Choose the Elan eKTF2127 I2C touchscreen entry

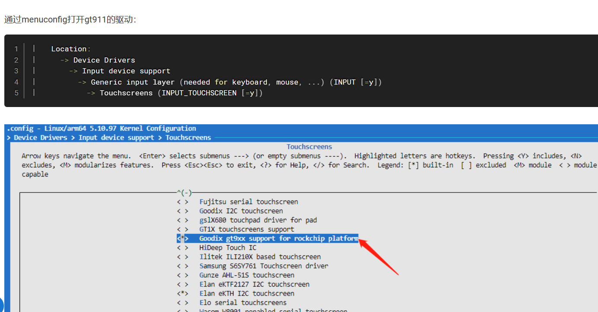point(254,284)
